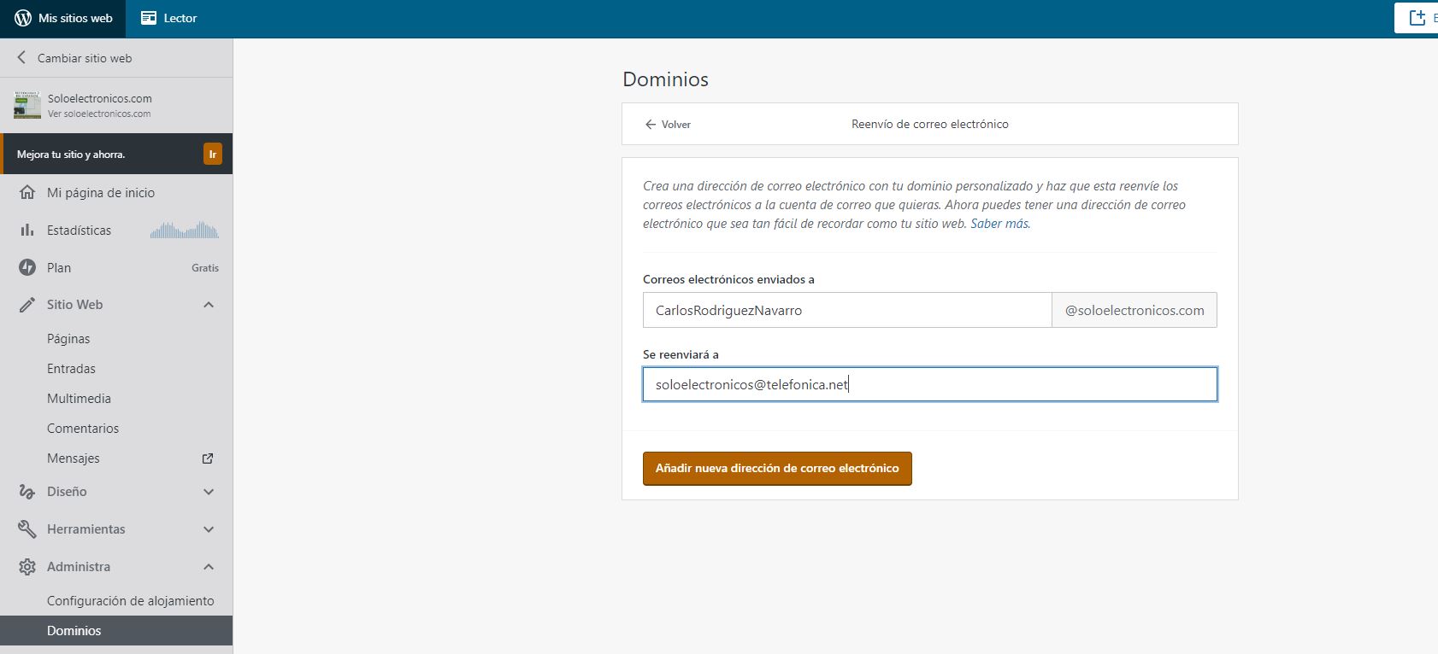Follow the Saber más link
The image size is (1438, 654).
(999, 224)
